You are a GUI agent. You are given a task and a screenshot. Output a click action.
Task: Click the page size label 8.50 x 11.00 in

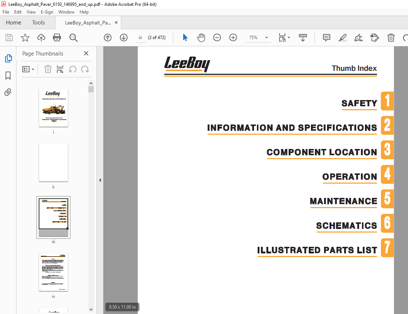[x=122, y=307]
